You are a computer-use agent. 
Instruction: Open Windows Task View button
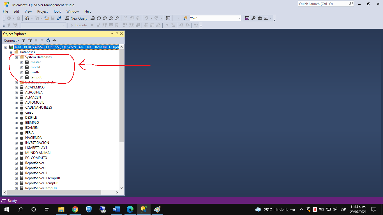click(x=47, y=209)
